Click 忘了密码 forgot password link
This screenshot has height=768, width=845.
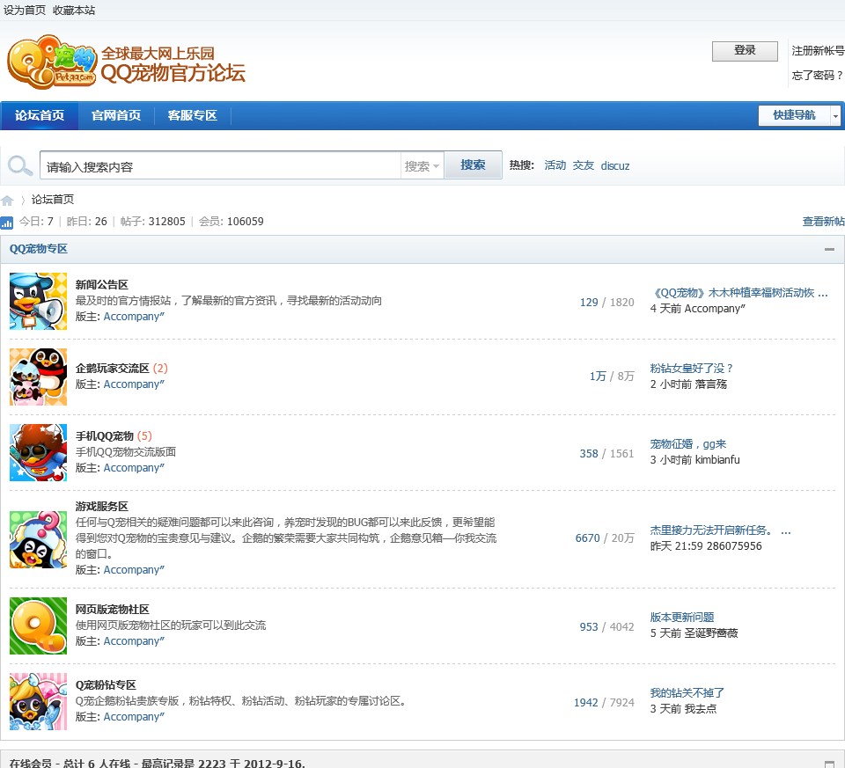coord(817,76)
